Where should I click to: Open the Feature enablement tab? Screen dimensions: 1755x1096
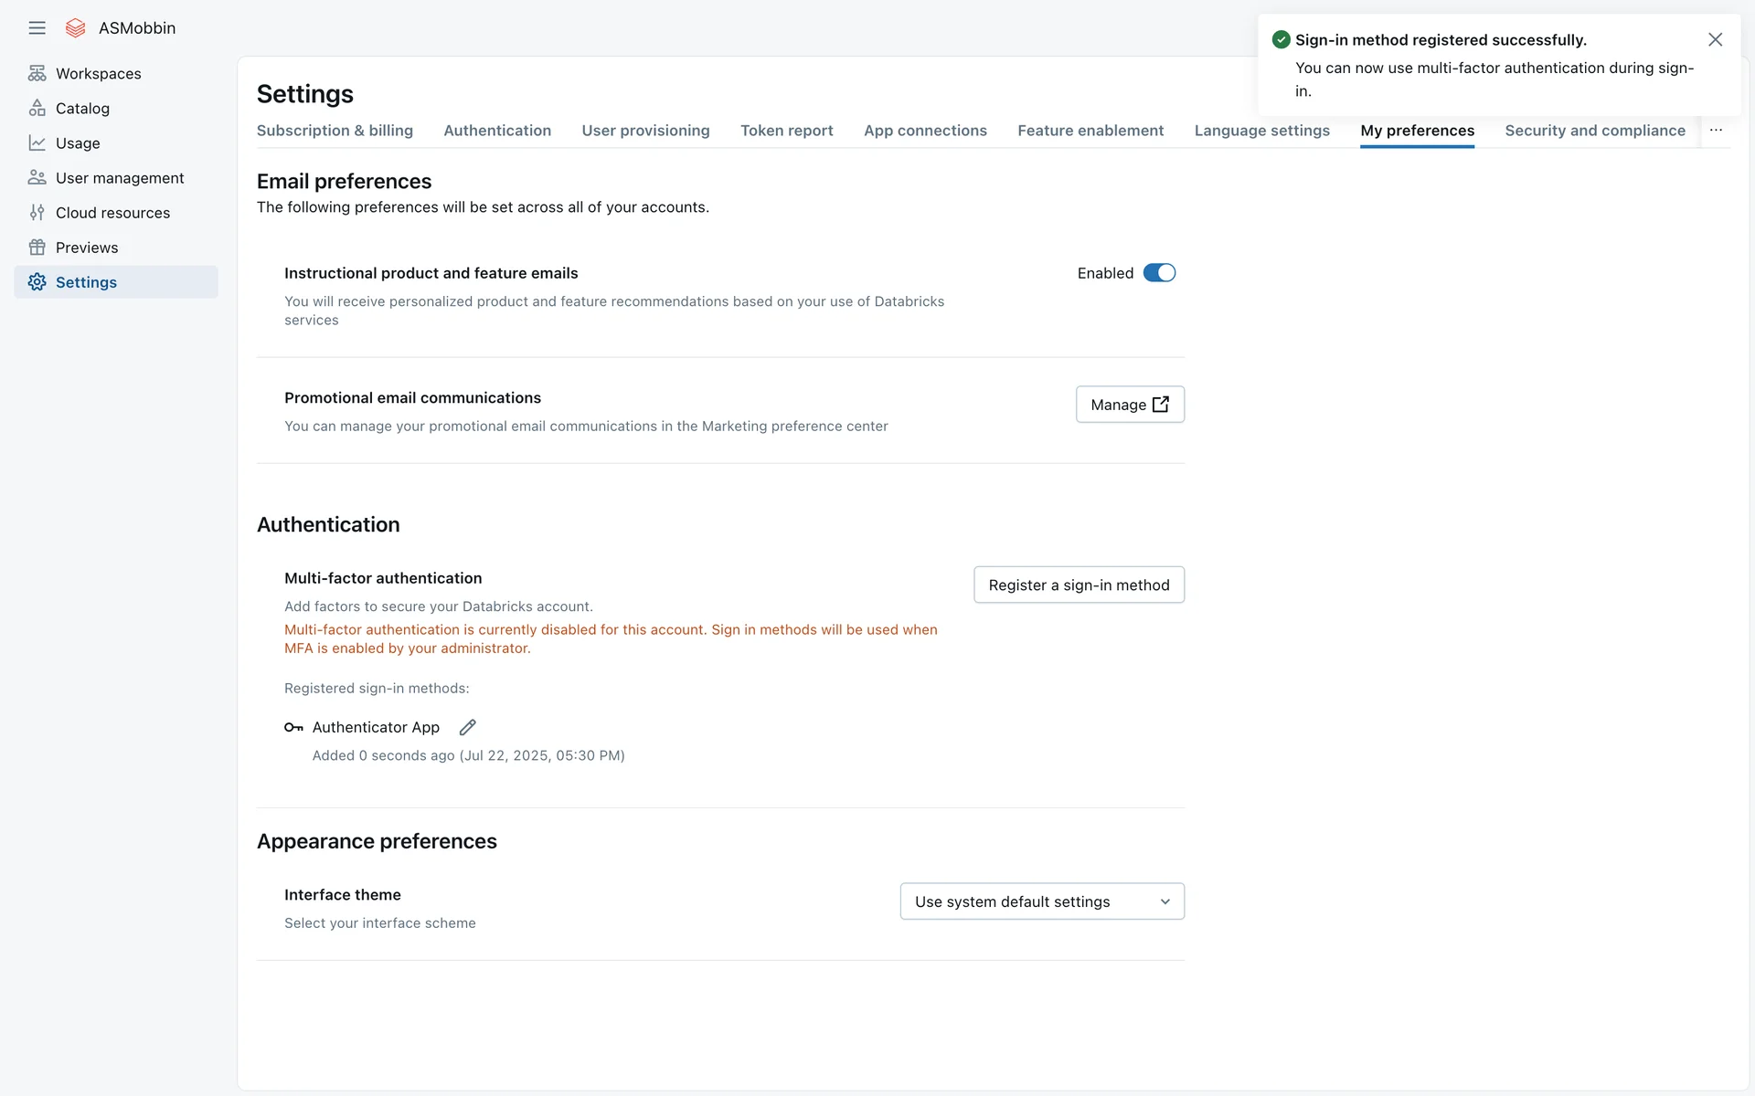[x=1090, y=131]
